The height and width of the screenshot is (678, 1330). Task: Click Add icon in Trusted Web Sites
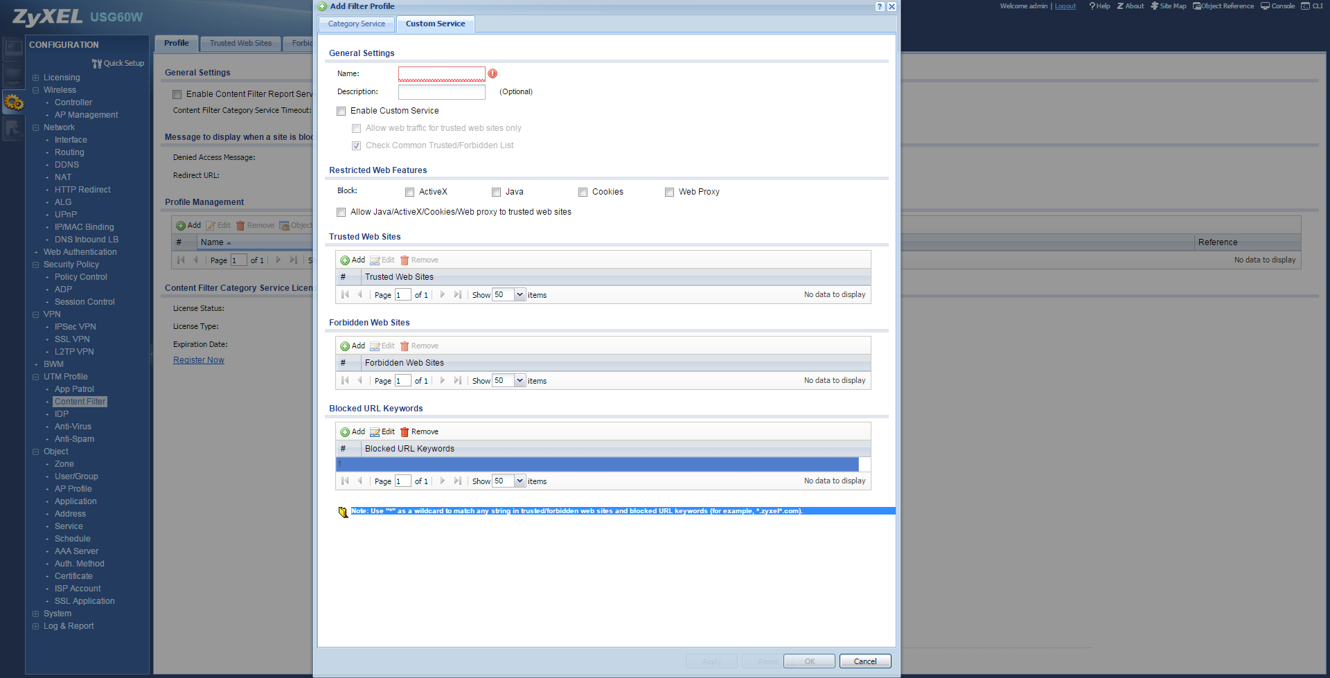coord(345,260)
